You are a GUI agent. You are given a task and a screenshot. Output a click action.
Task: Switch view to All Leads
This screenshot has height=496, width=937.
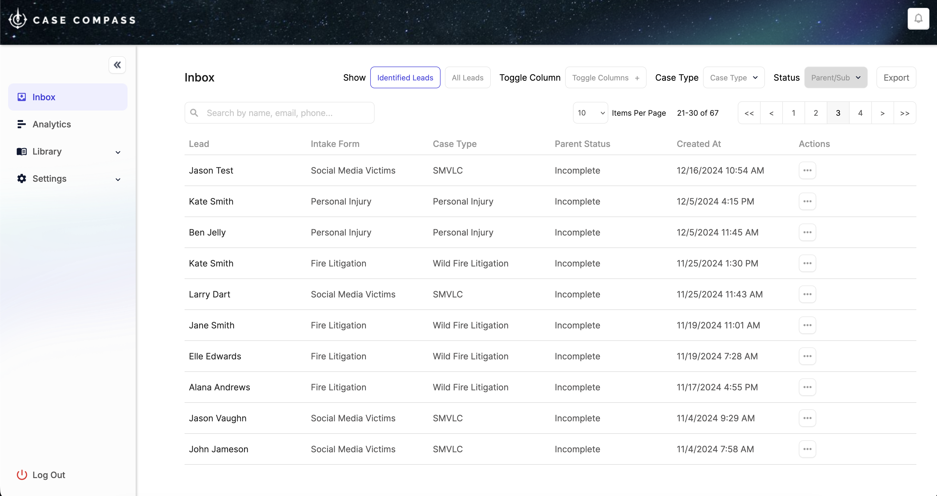tap(467, 77)
